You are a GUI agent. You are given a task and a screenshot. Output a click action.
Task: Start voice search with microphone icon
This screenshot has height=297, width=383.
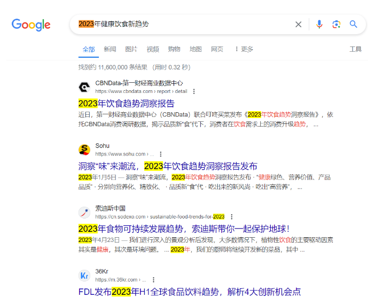pyautogui.click(x=319, y=24)
